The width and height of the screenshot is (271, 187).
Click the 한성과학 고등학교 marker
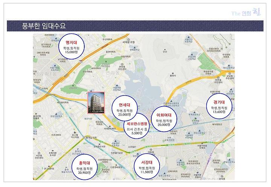(x=192, y=56)
